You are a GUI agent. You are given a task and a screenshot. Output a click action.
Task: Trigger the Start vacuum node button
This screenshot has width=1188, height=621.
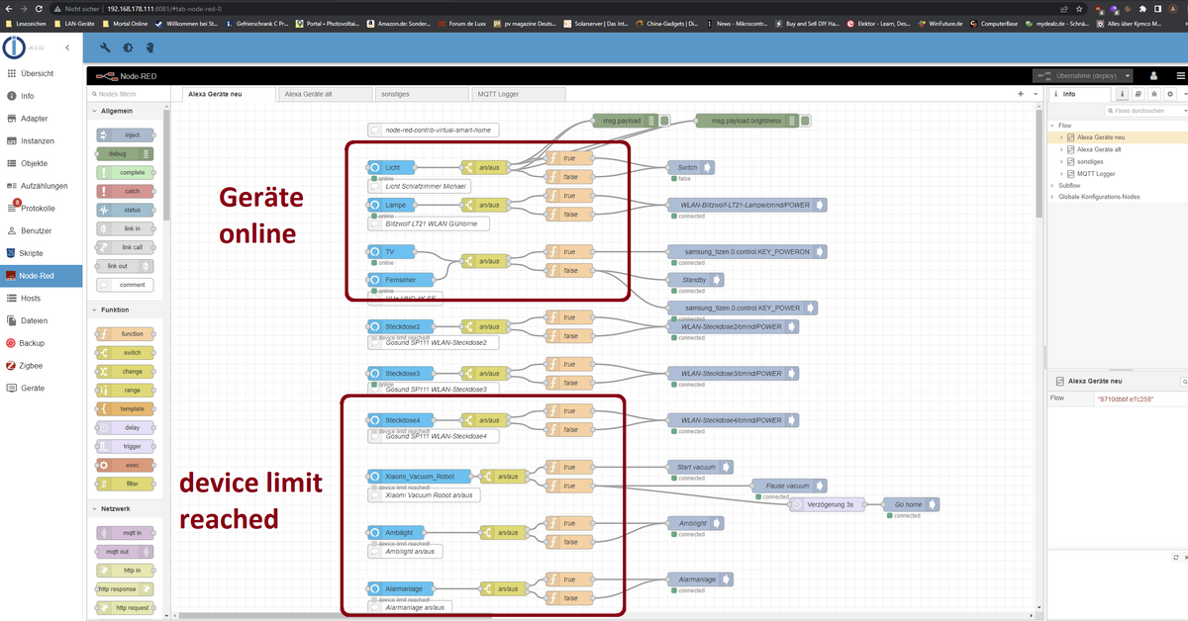coord(726,467)
